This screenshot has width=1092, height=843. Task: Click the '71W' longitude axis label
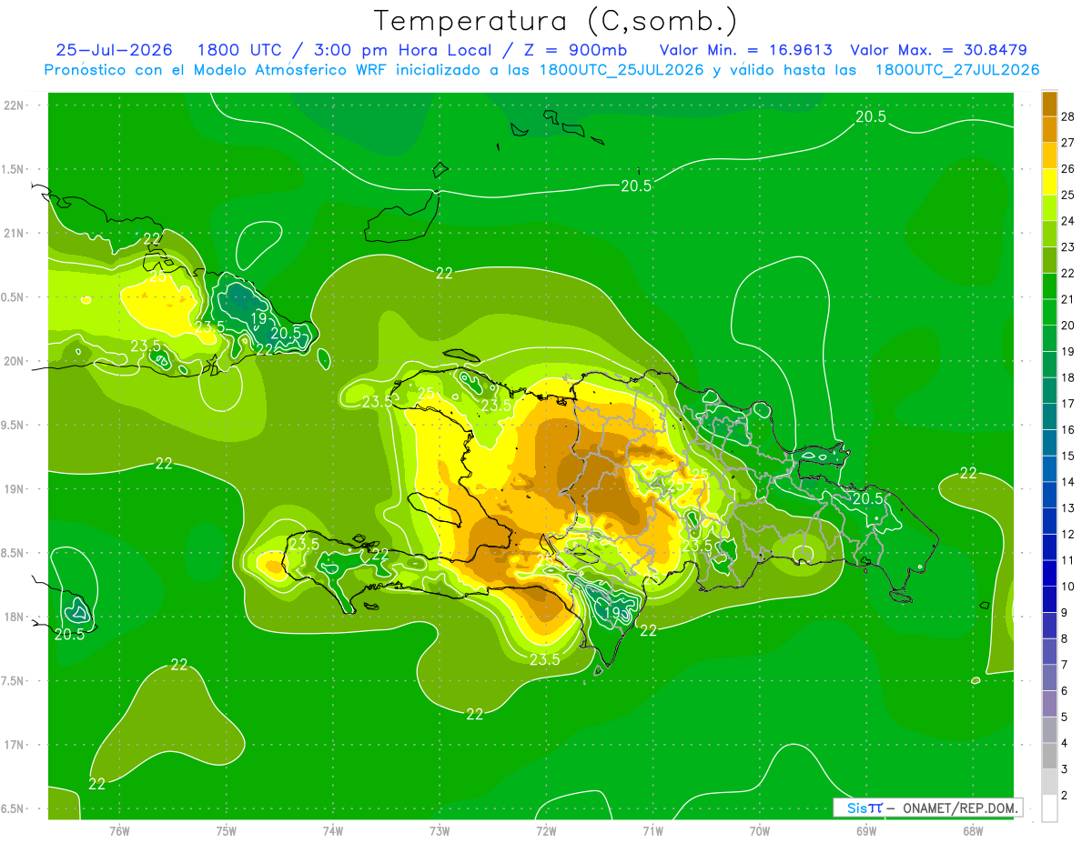652,830
